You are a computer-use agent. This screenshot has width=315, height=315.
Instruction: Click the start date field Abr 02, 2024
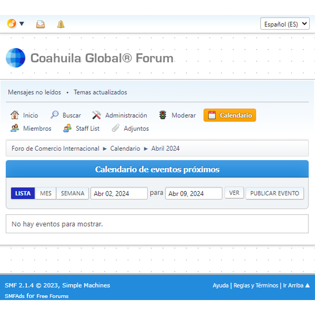pos(119,193)
